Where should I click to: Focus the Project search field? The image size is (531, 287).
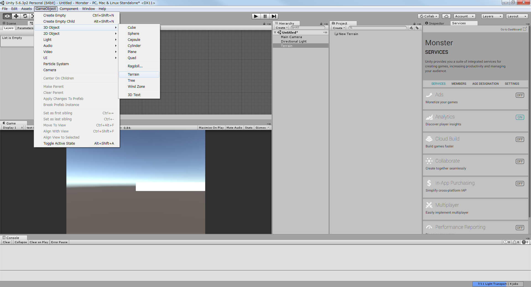pos(378,28)
